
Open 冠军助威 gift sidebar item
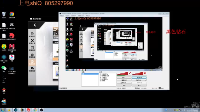point(32,56)
